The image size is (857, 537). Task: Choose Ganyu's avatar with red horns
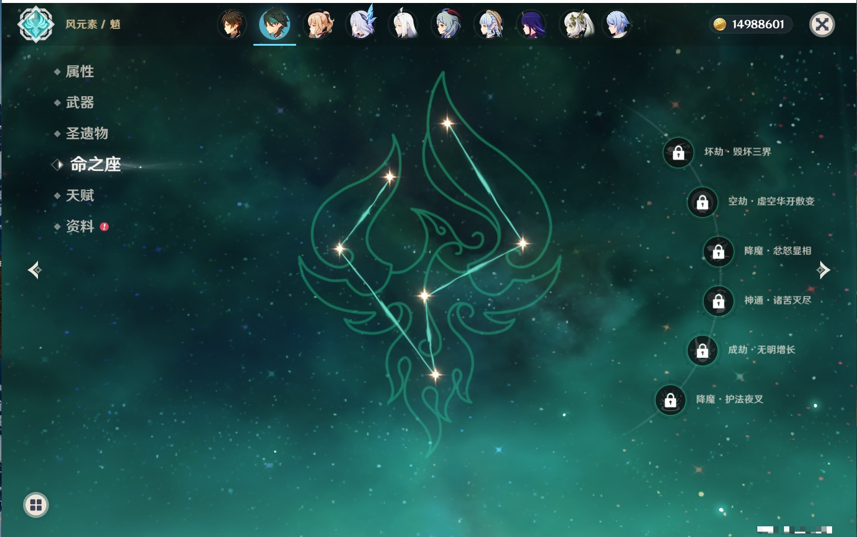(447, 24)
